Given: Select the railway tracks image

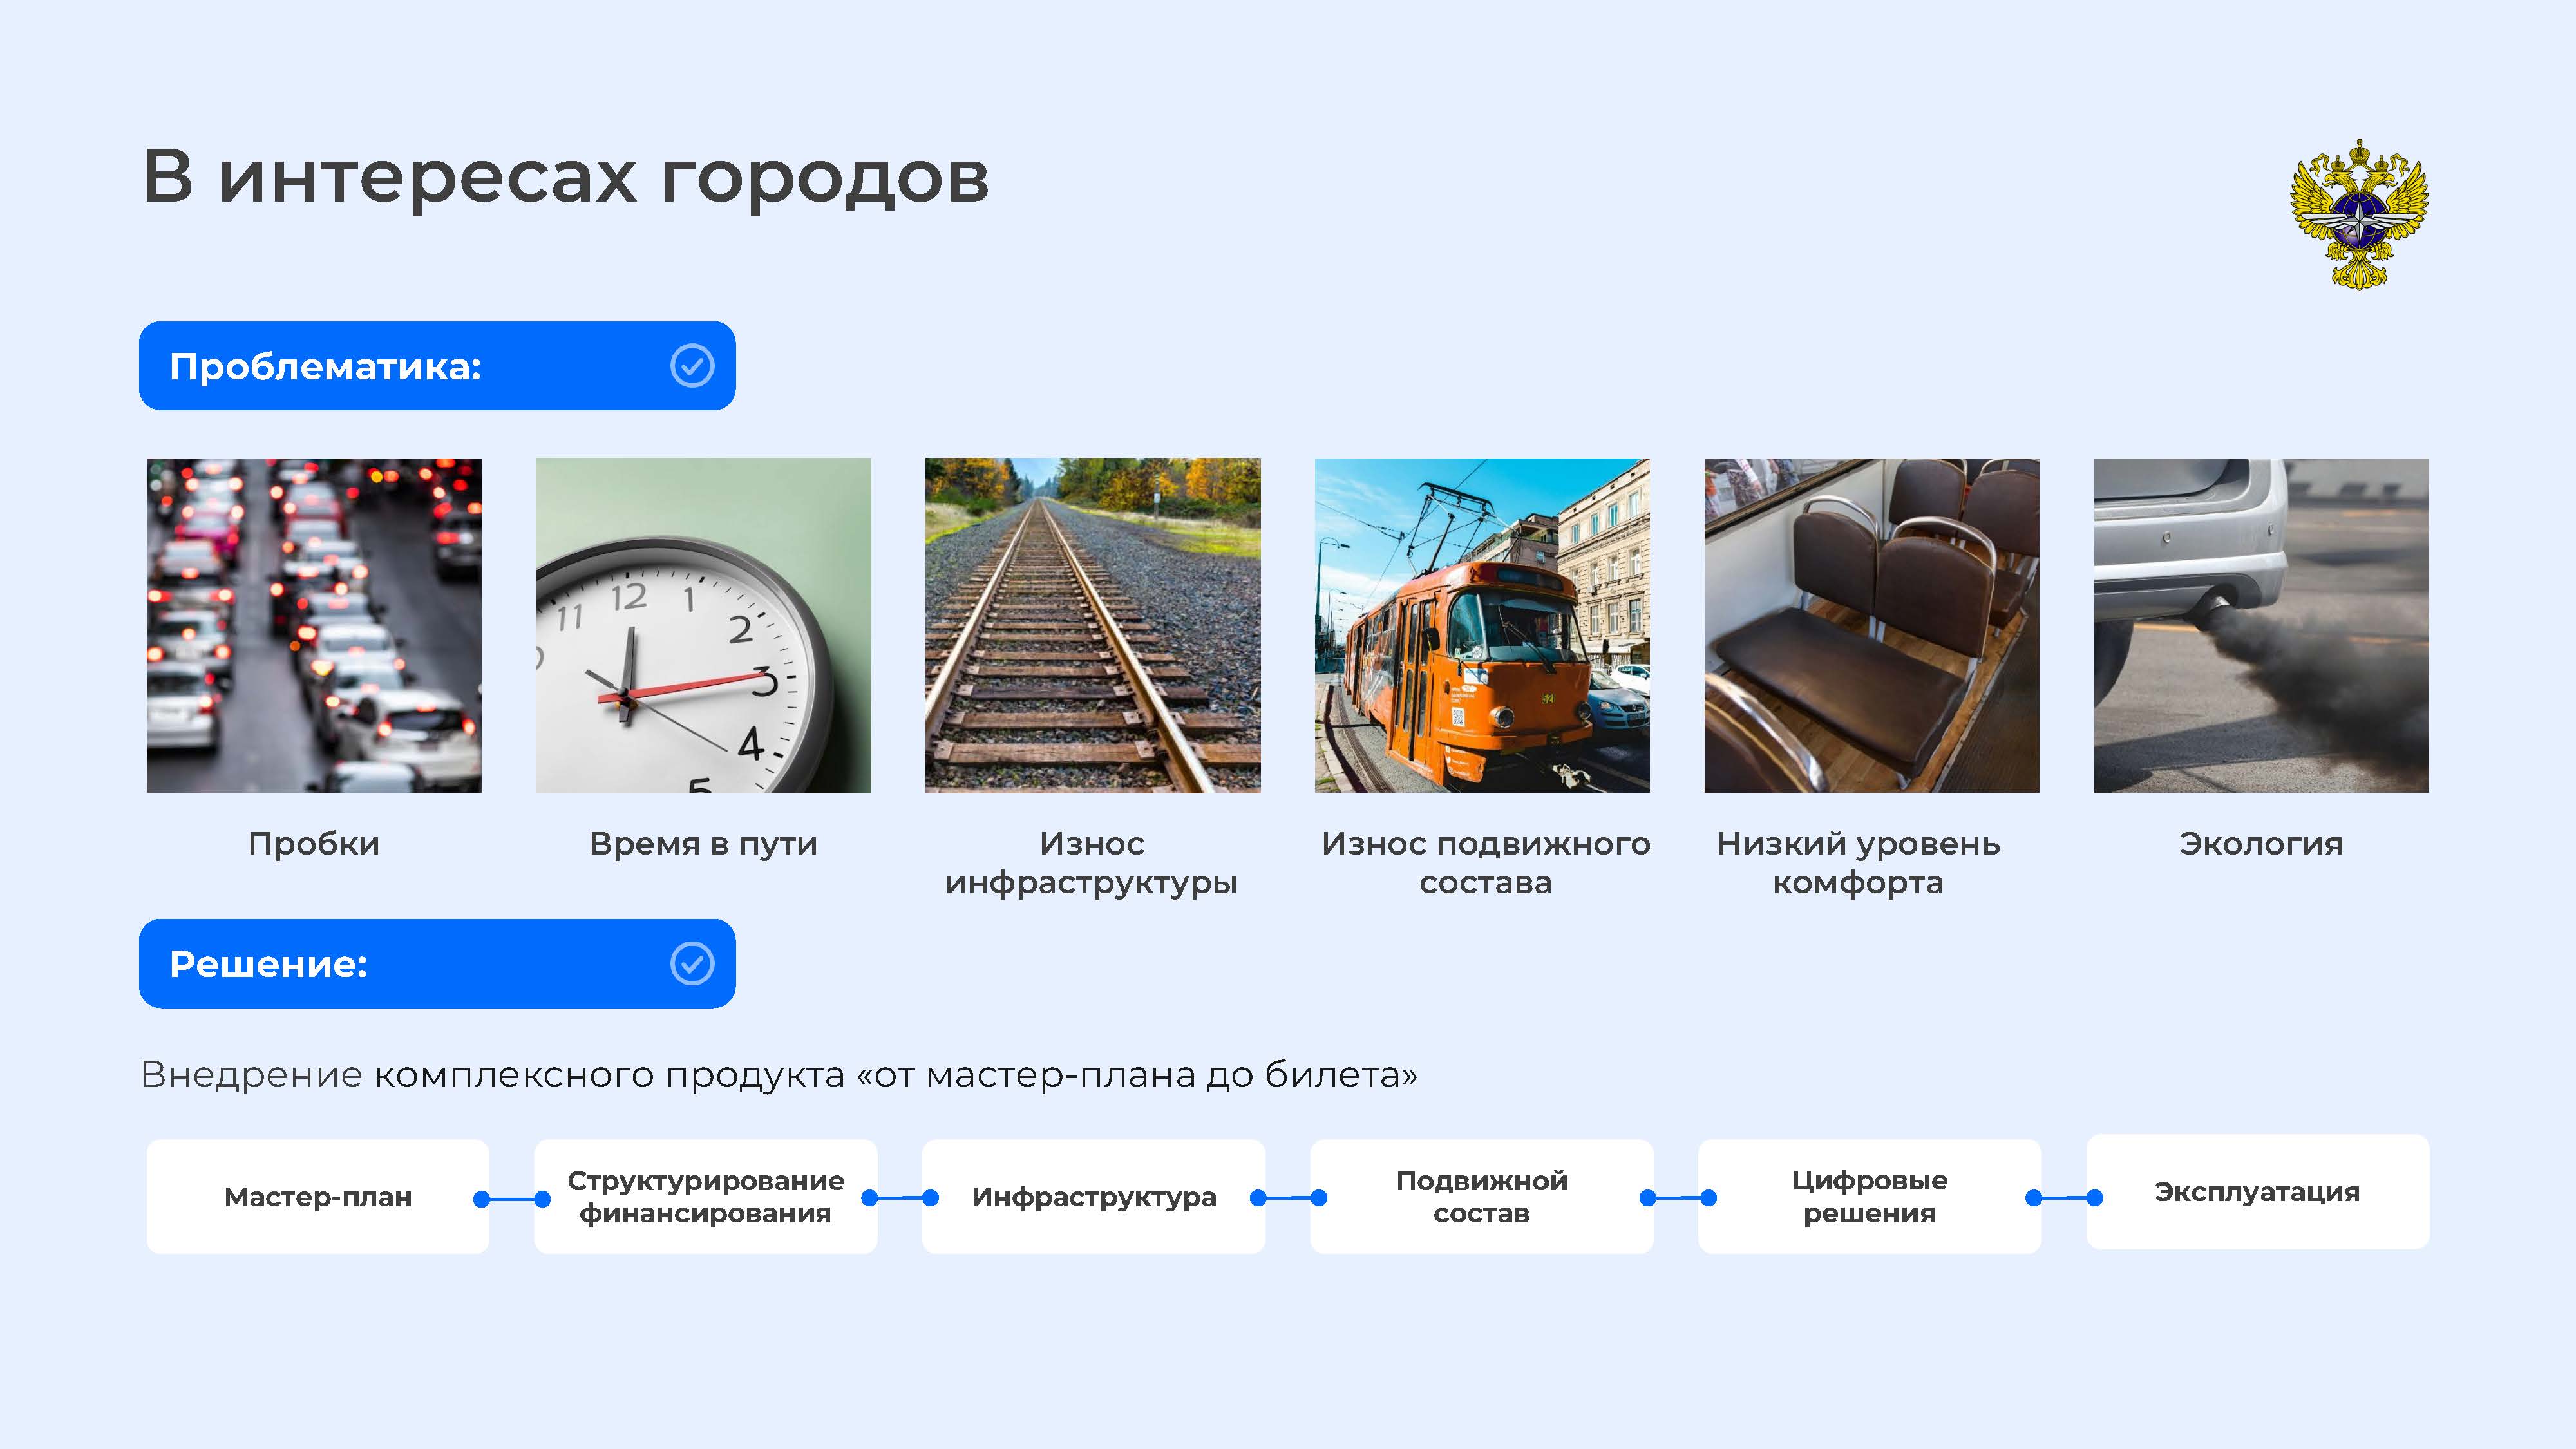Looking at the screenshot, I should pyautogui.click(x=1092, y=626).
